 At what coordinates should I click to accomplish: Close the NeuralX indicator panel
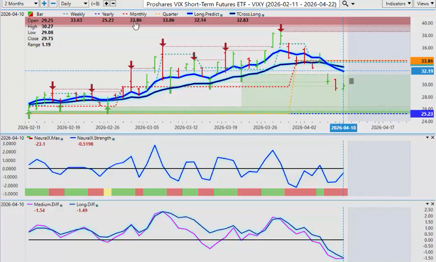click(432, 137)
